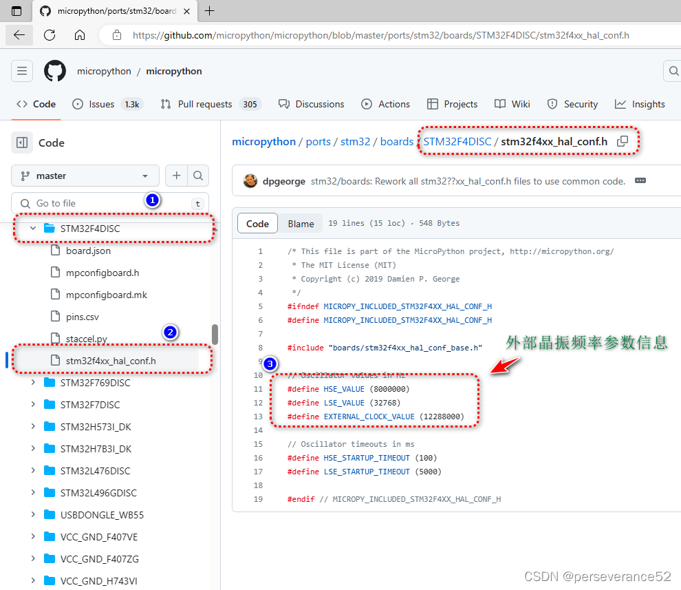The image size is (681, 590).
Task: Select stm32f4xx_hal_conf.h in file tree
Action: tap(111, 361)
